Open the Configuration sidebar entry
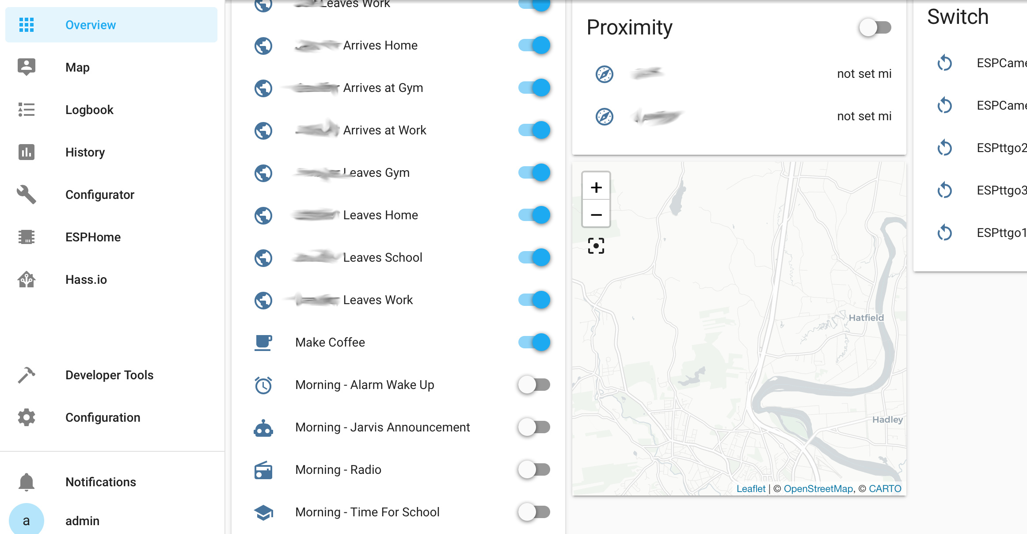The height and width of the screenshot is (534, 1027). (x=27, y=417)
